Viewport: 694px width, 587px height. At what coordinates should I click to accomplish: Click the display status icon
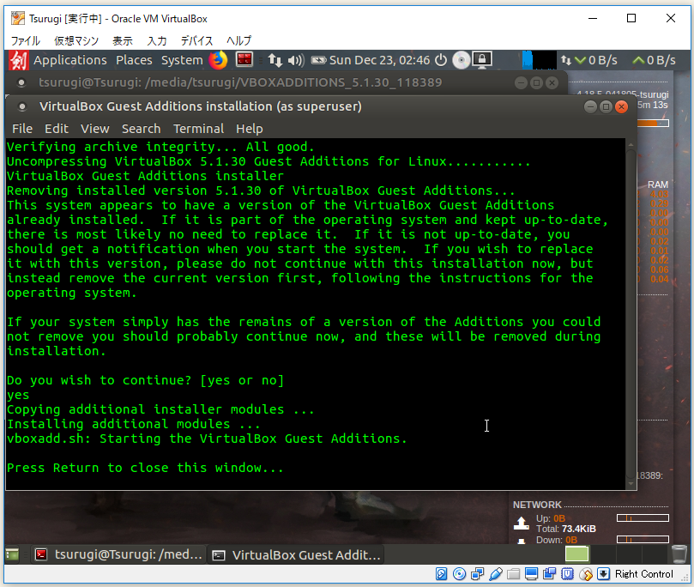pos(532,574)
